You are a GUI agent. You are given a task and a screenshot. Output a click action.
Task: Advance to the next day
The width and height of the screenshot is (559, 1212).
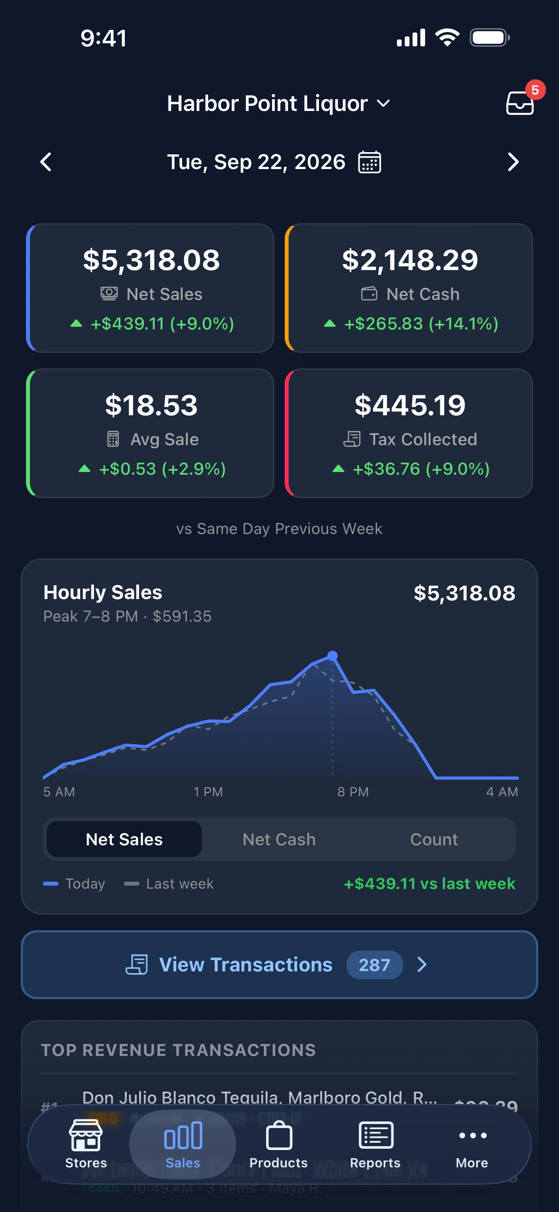(x=513, y=162)
